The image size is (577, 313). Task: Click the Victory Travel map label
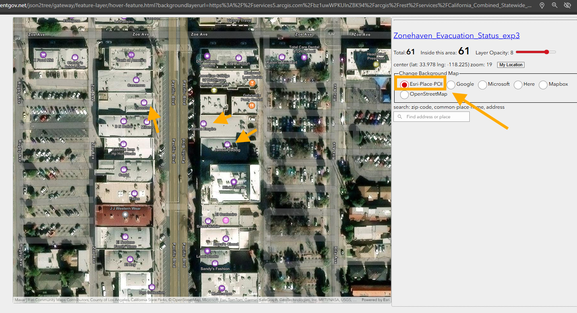tap(240, 21)
